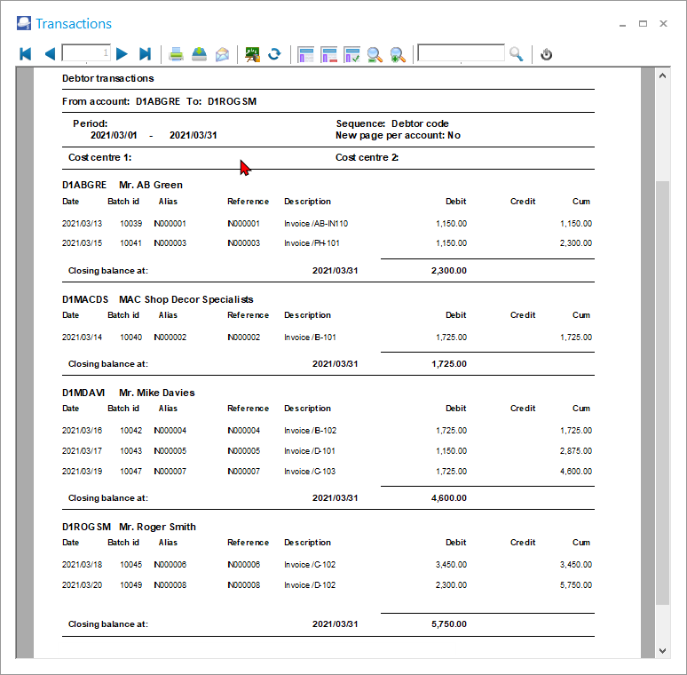Viewport: 687px width, 675px height.
Task: Click the second layout view toolbar icon
Action: click(x=329, y=54)
